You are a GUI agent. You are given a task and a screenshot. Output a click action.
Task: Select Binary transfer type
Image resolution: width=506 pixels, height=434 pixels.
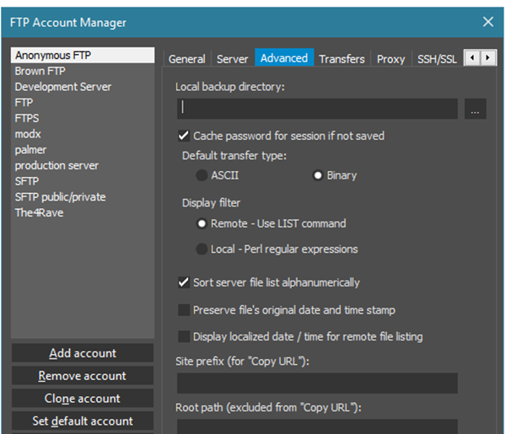318,175
